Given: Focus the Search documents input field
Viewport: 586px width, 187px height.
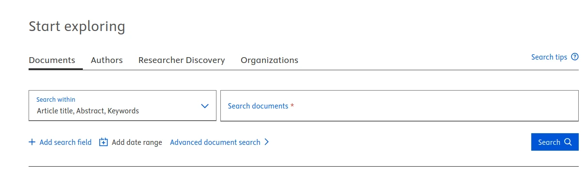Looking at the screenshot, I should (400, 106).
